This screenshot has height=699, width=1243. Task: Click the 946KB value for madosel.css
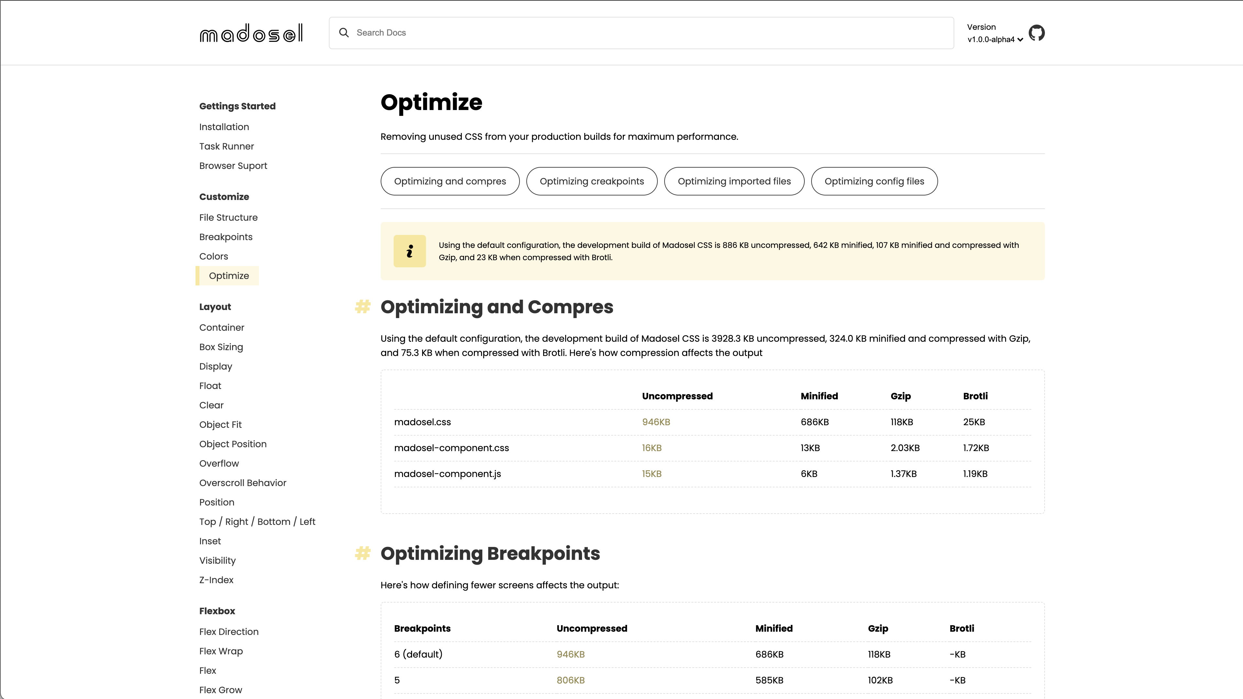pos(656,422)
